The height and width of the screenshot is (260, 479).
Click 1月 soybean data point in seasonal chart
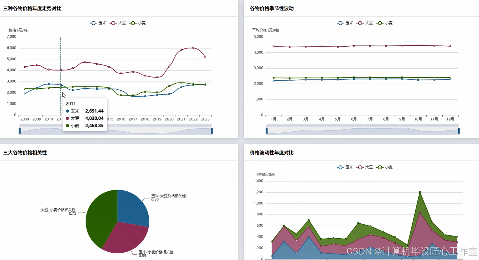(x=273, y=46)
